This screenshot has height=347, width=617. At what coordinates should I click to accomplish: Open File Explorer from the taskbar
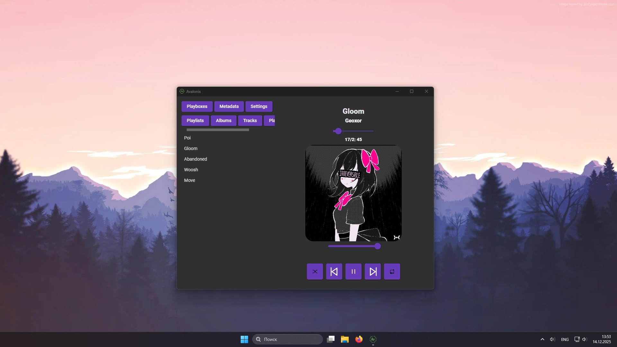[x=344, y=339]
